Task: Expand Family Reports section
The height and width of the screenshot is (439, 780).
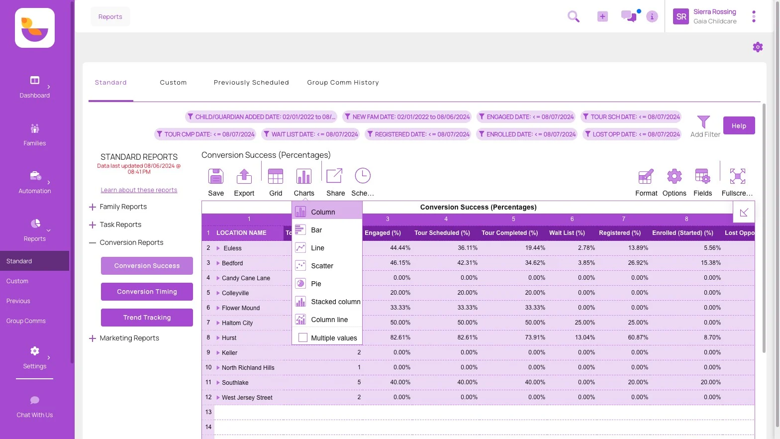Action: (x=92, y=207)
